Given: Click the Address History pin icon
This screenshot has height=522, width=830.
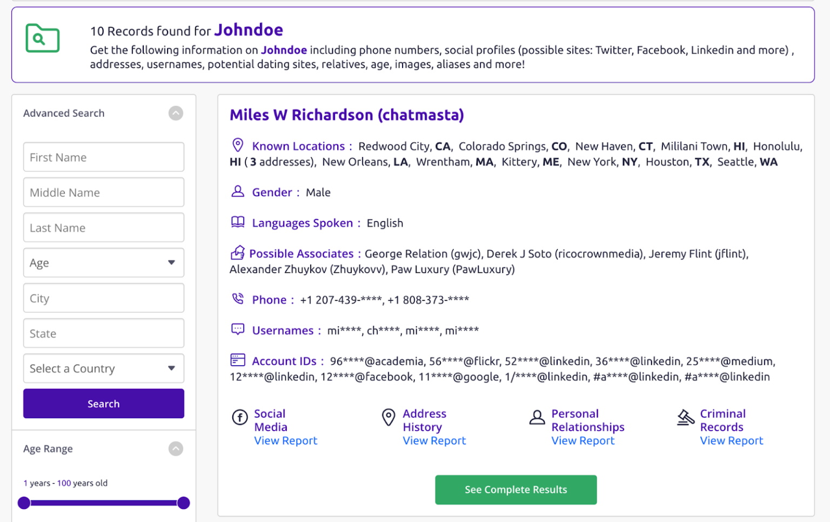Looking at the screenshot, I should 389,417.
